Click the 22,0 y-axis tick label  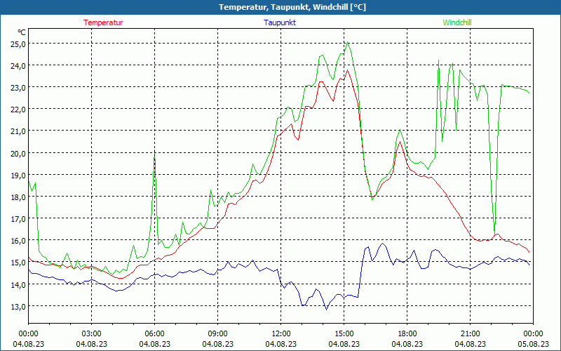click(x=18, y=110)
